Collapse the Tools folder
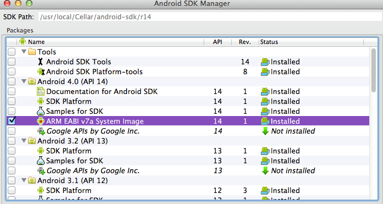 [x=24, y=52]
